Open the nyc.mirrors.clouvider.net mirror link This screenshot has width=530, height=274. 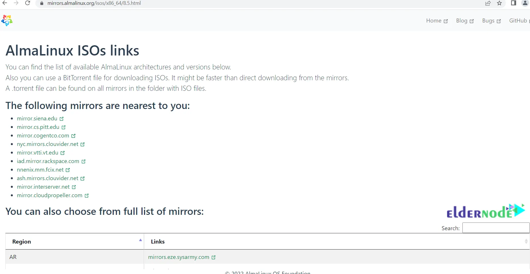(48, 144)
